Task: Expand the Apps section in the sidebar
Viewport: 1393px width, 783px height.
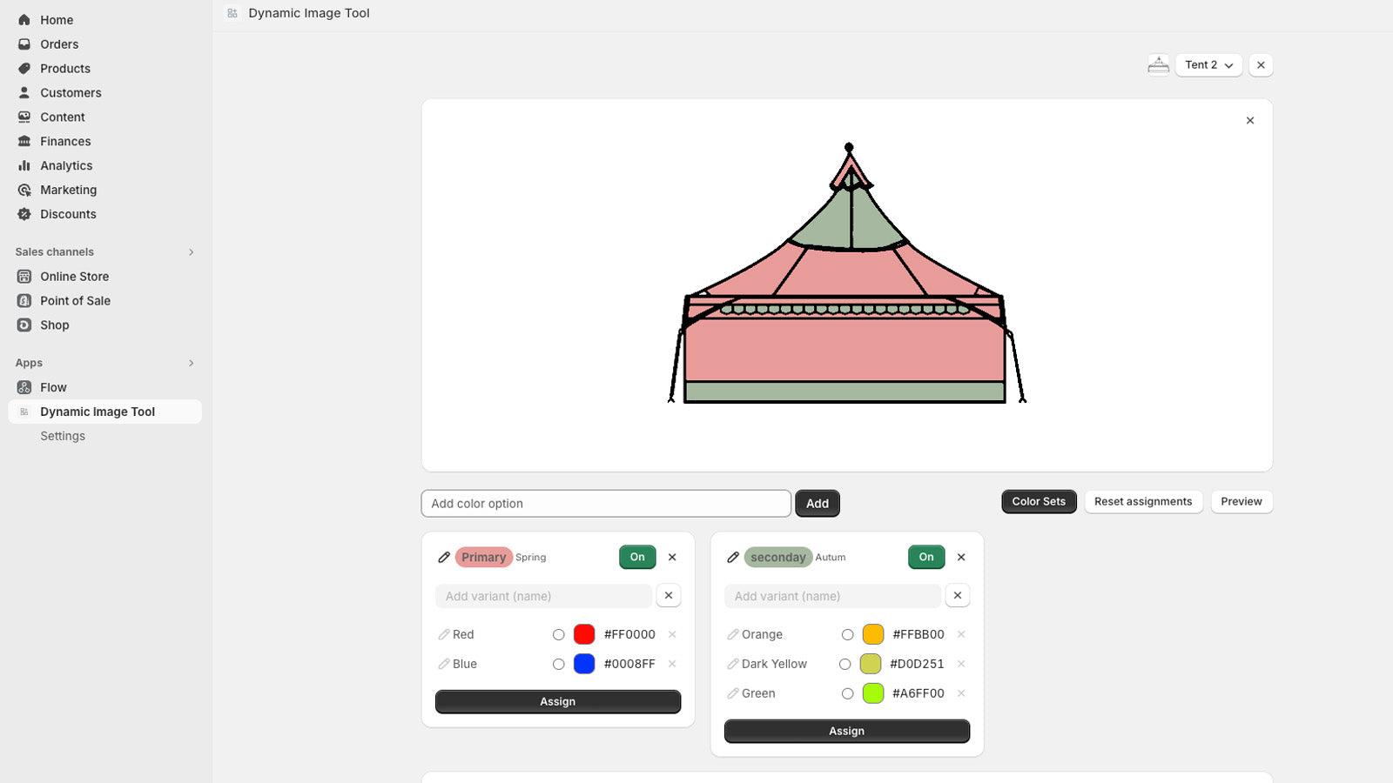Action: [191, 363]
